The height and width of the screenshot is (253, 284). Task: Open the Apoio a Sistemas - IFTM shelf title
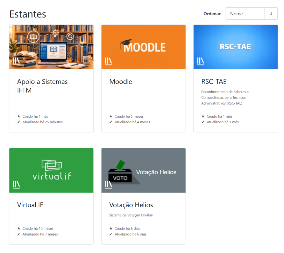45,86
